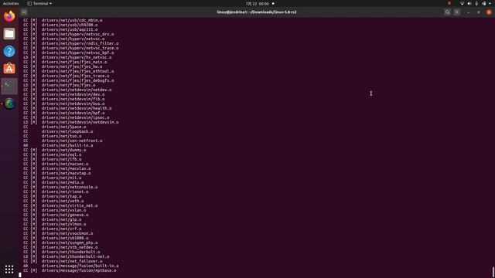Viewport: 495px width, 278px height.
Task: Open the network status indicator
Action: pos(462,3)
